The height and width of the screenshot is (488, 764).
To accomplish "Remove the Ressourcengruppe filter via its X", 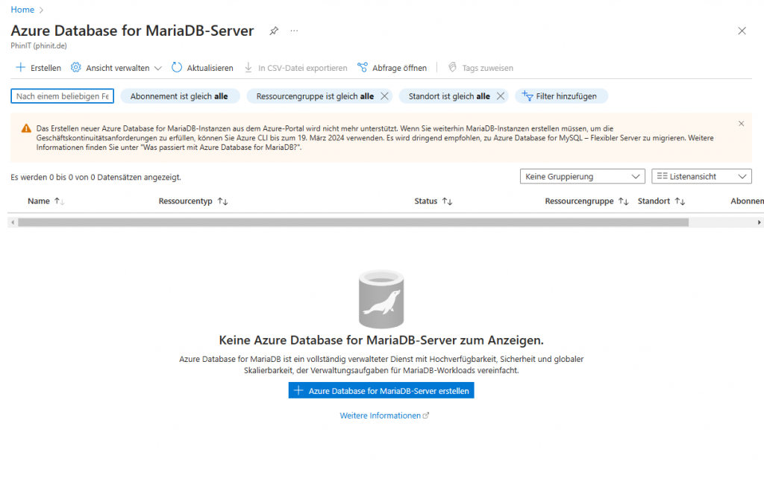I will pyautogui.click(x=384, y=96).
